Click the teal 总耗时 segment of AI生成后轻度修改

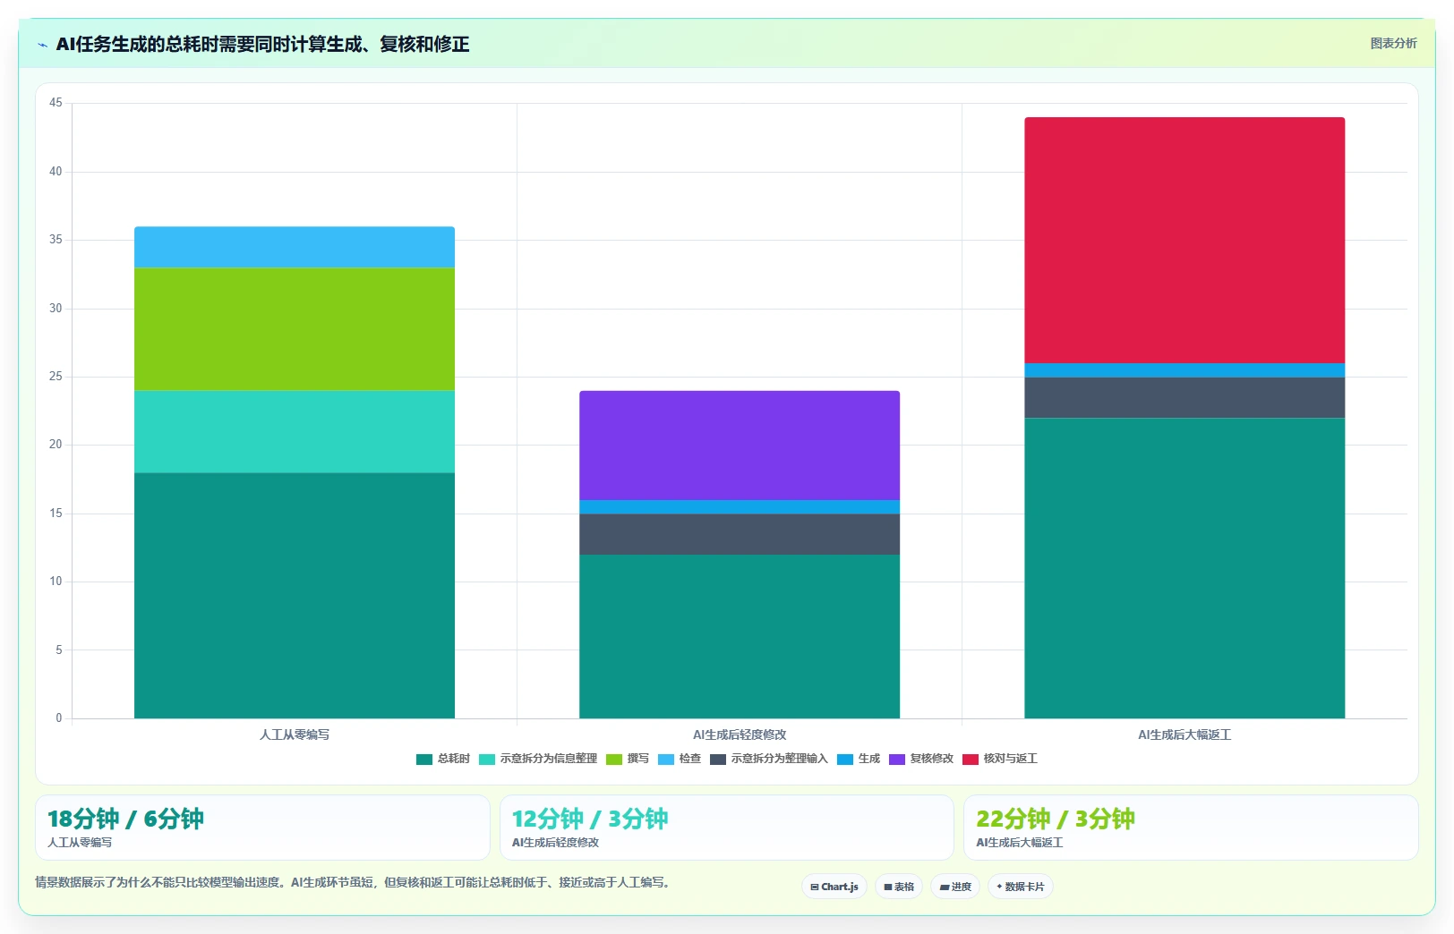click(x=740, y=636)
